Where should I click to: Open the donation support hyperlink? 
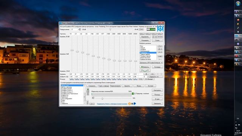[112, 104]
